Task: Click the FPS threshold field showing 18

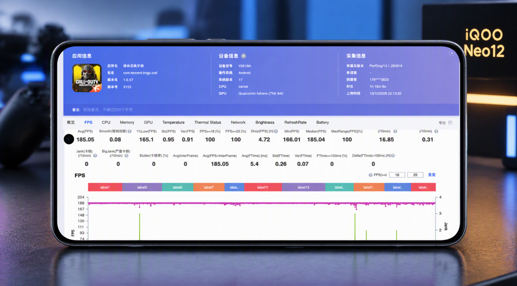Action: coord(397,175)
